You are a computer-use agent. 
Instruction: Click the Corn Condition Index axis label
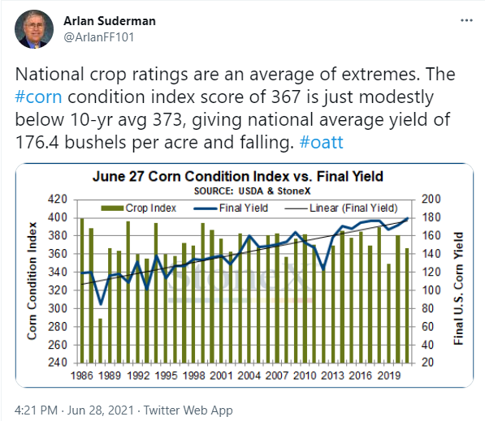32,281
